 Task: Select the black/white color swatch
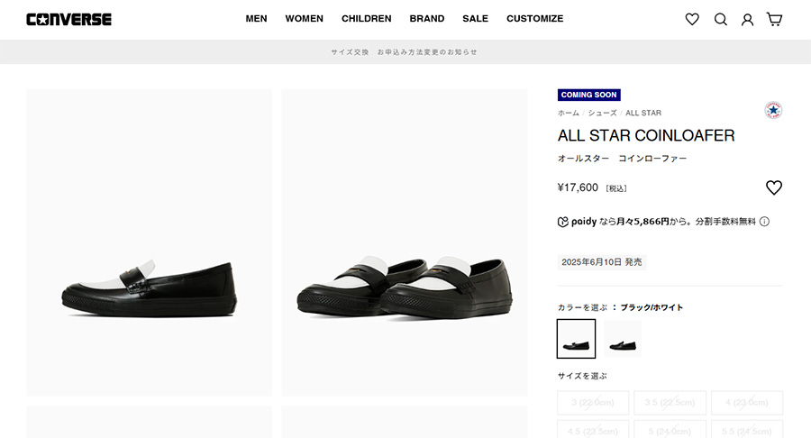tap(576, 339)
